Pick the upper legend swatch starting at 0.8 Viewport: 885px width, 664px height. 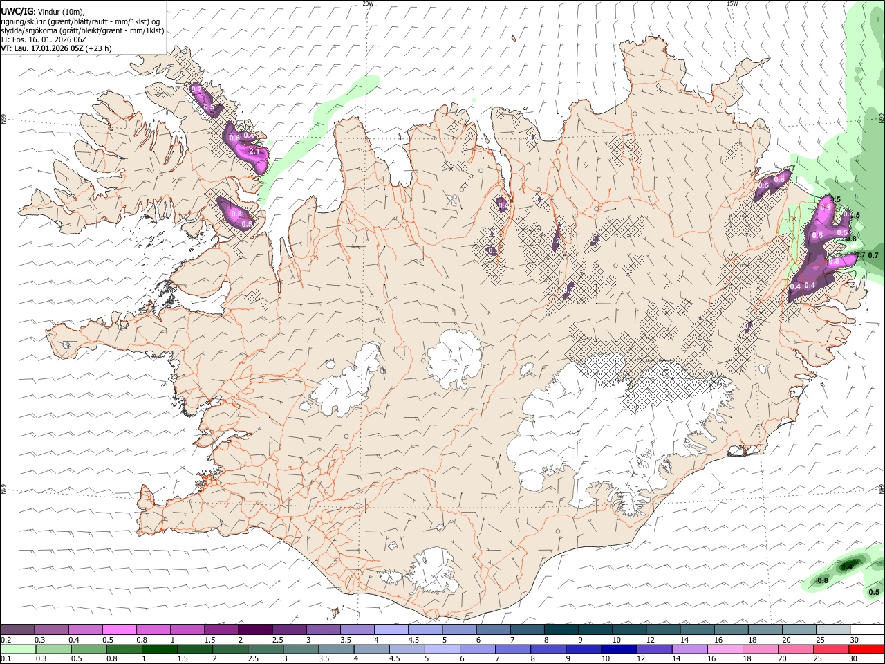point(153,629)
